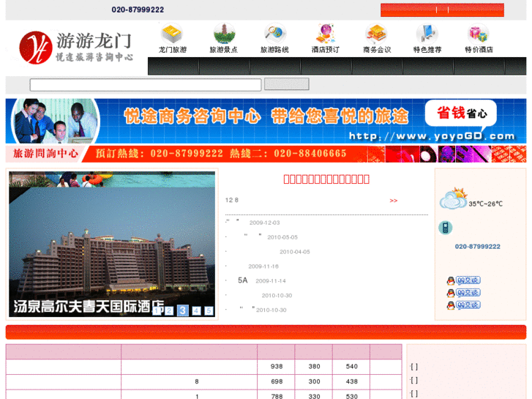Click price cell 698 in table
This screenshot has height=399, width=532.
[276, 381]
